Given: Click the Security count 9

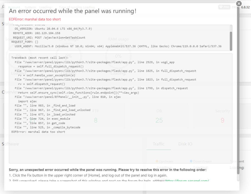Looking at the screenshot, I should coord(223,120).
